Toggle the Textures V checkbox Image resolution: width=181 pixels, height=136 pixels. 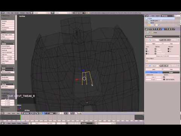[169, 51]
